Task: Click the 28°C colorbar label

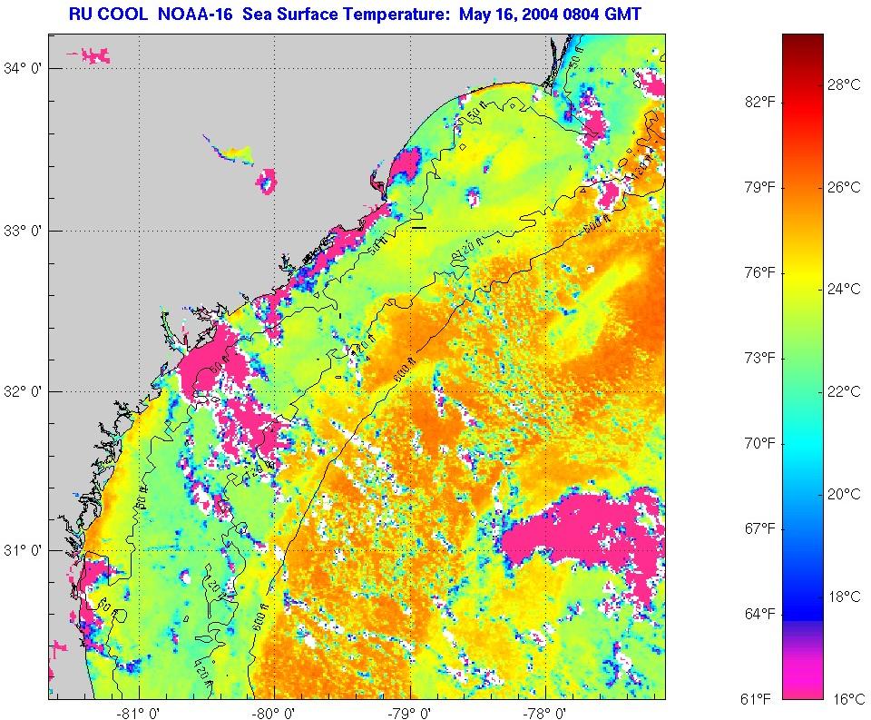Action: (x=844, y=84)
